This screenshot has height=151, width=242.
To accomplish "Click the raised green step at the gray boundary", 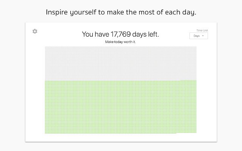I will tap(188, 80).
